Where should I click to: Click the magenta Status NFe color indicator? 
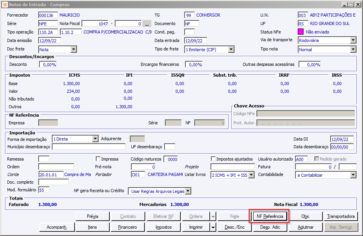[301, 32]
